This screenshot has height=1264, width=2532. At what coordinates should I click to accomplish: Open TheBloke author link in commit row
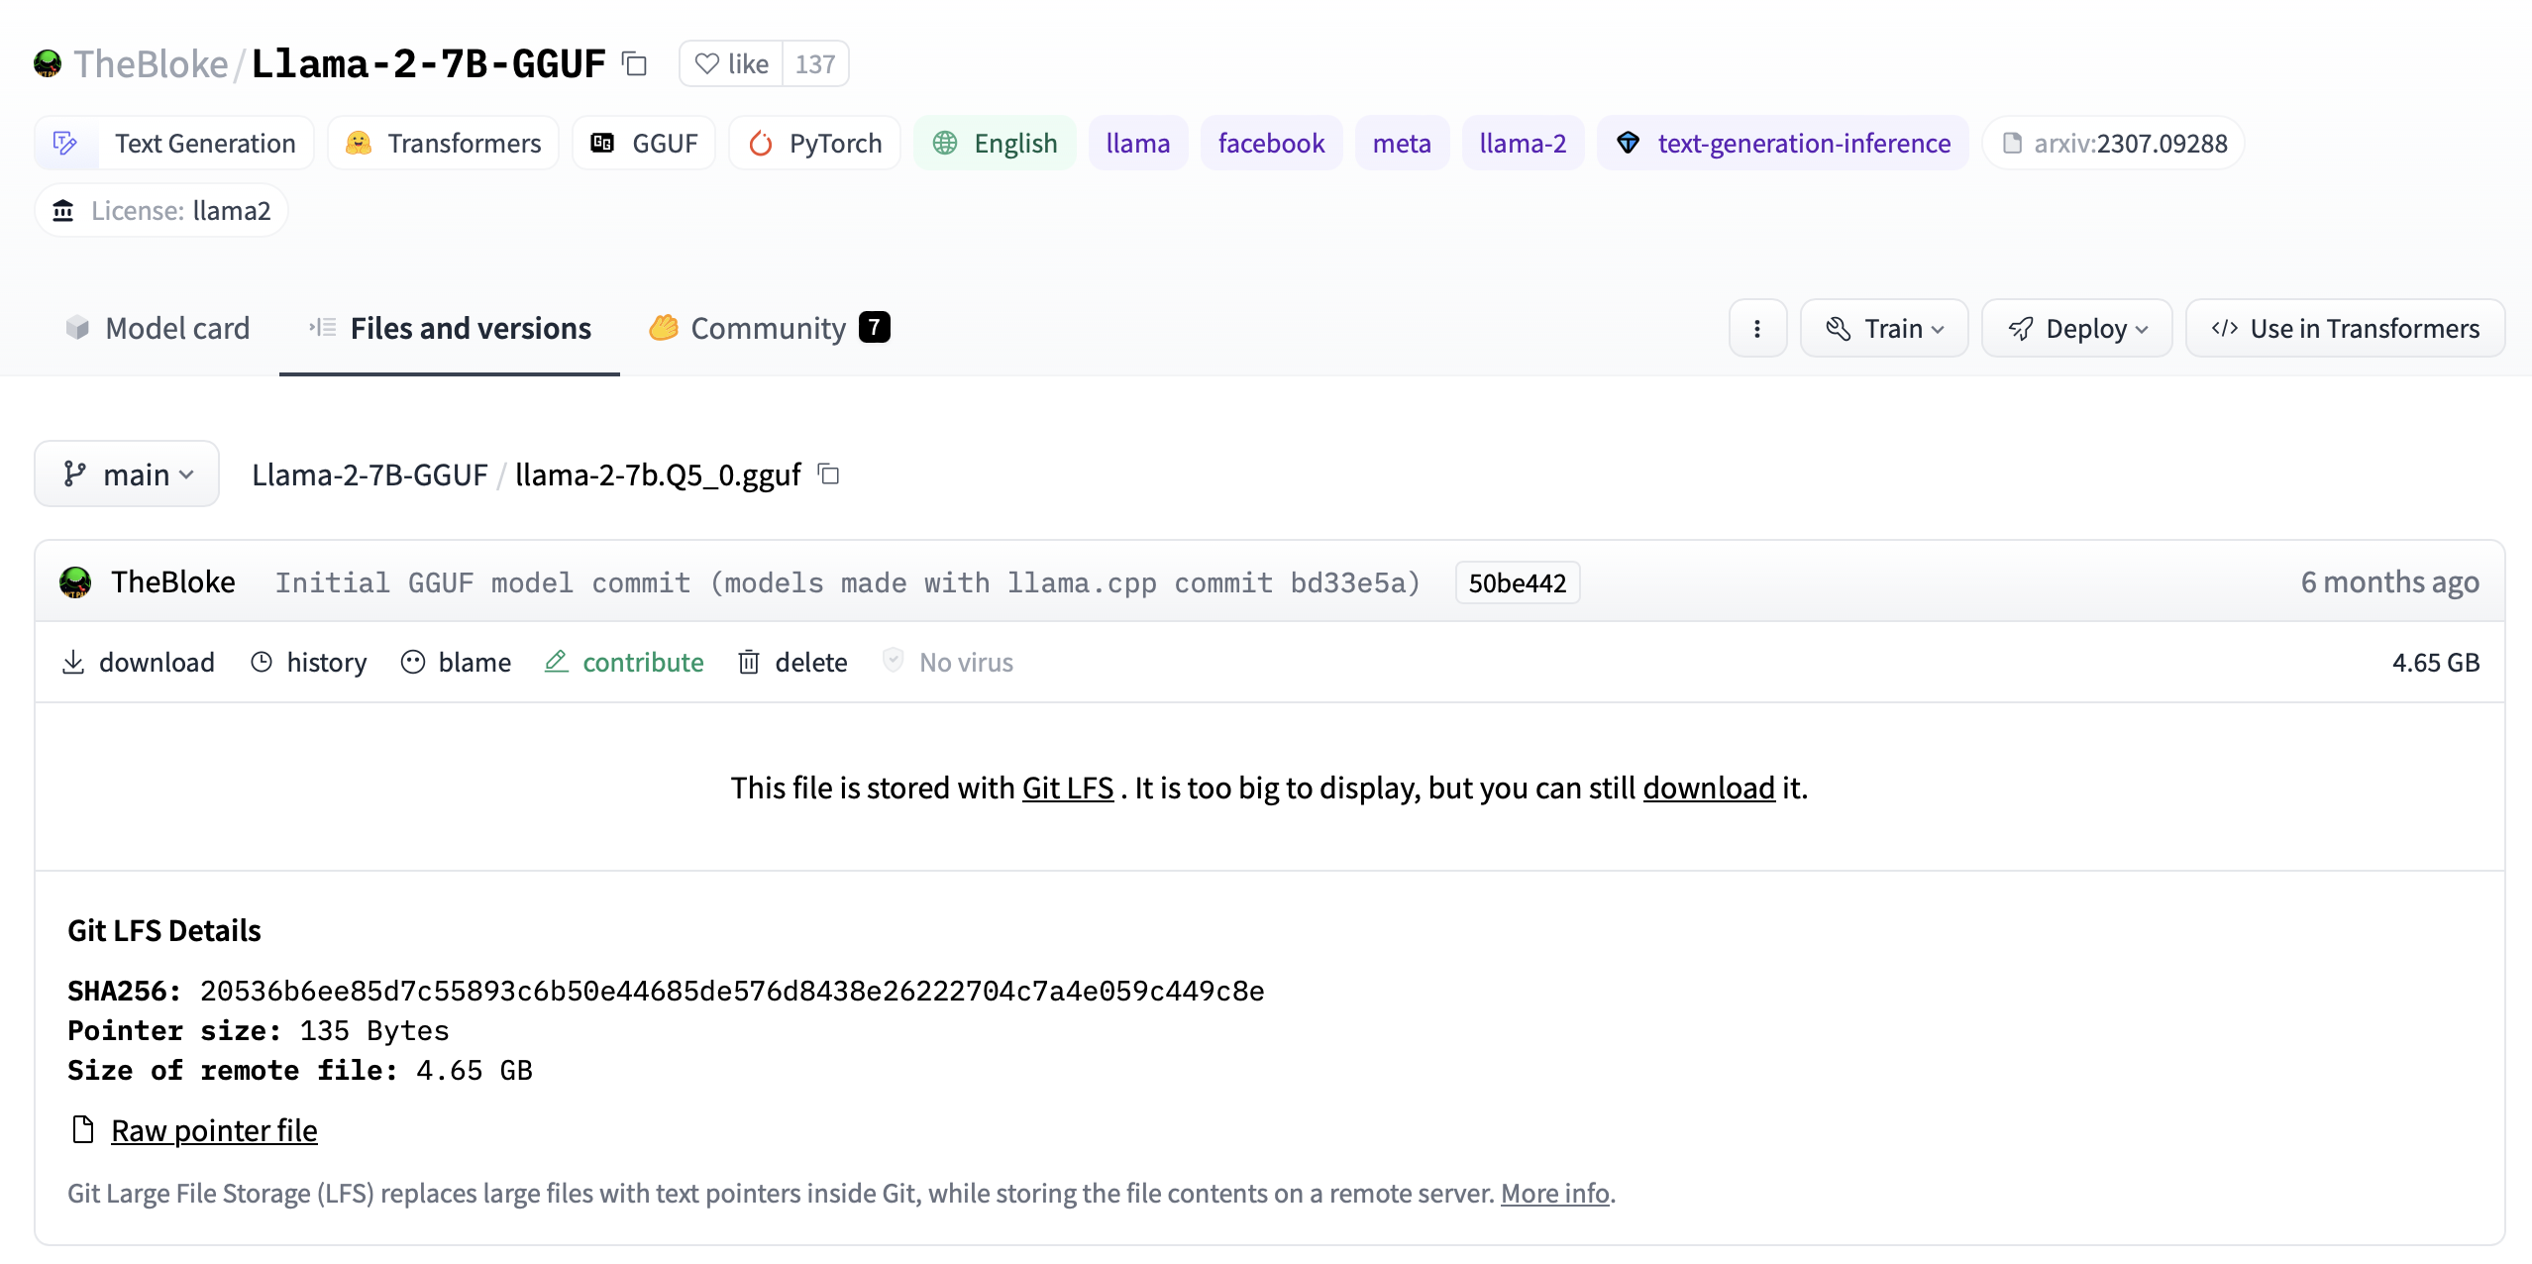[172, 582]
